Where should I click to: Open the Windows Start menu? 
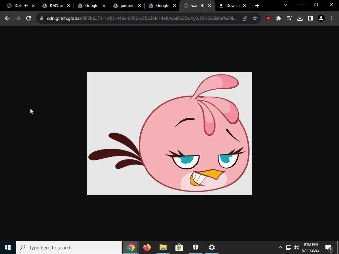point(8,247)
